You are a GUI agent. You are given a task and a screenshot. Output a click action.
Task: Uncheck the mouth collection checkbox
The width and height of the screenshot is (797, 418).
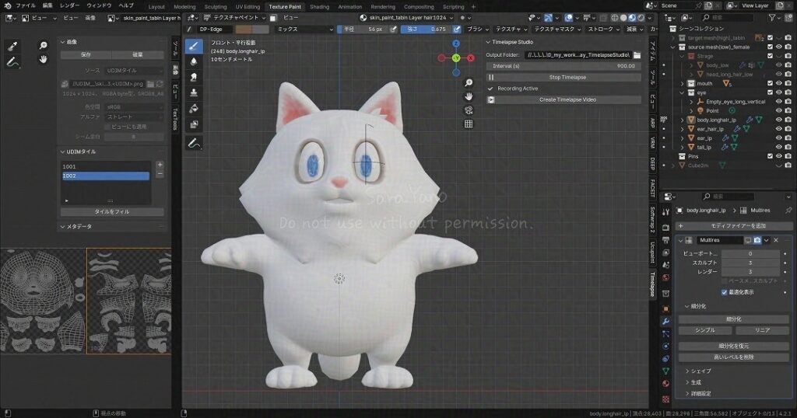[770, 83]
